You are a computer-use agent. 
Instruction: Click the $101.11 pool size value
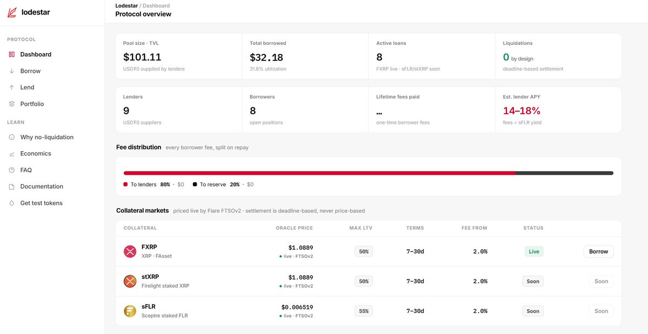click(142, 57)
